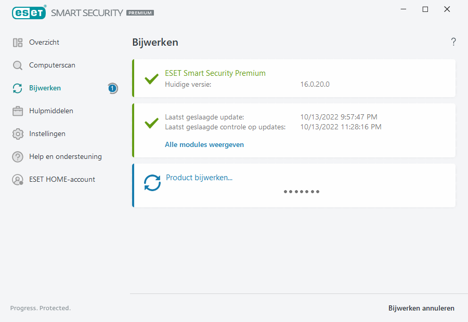Open the Alle modules weergeven link
The image size is (468, 322).
[x=204, y=145]
